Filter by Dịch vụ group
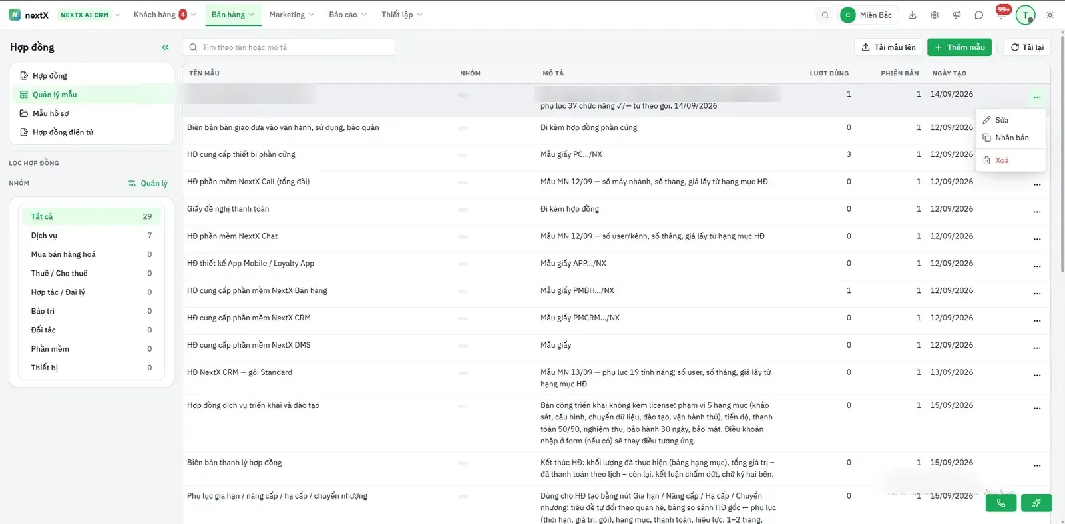This screenshot has height=524, width=1065. (x=92, y=236)
